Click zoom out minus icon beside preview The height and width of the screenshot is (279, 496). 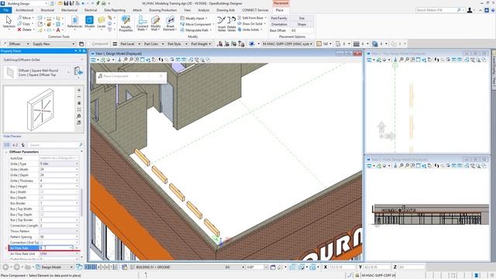pos(79,96)
